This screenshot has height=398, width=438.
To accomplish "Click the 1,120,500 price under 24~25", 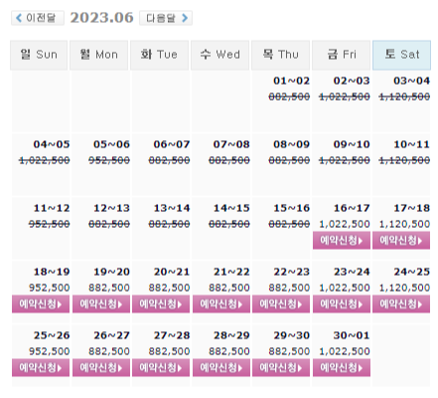I will click(x=404, y=288).
